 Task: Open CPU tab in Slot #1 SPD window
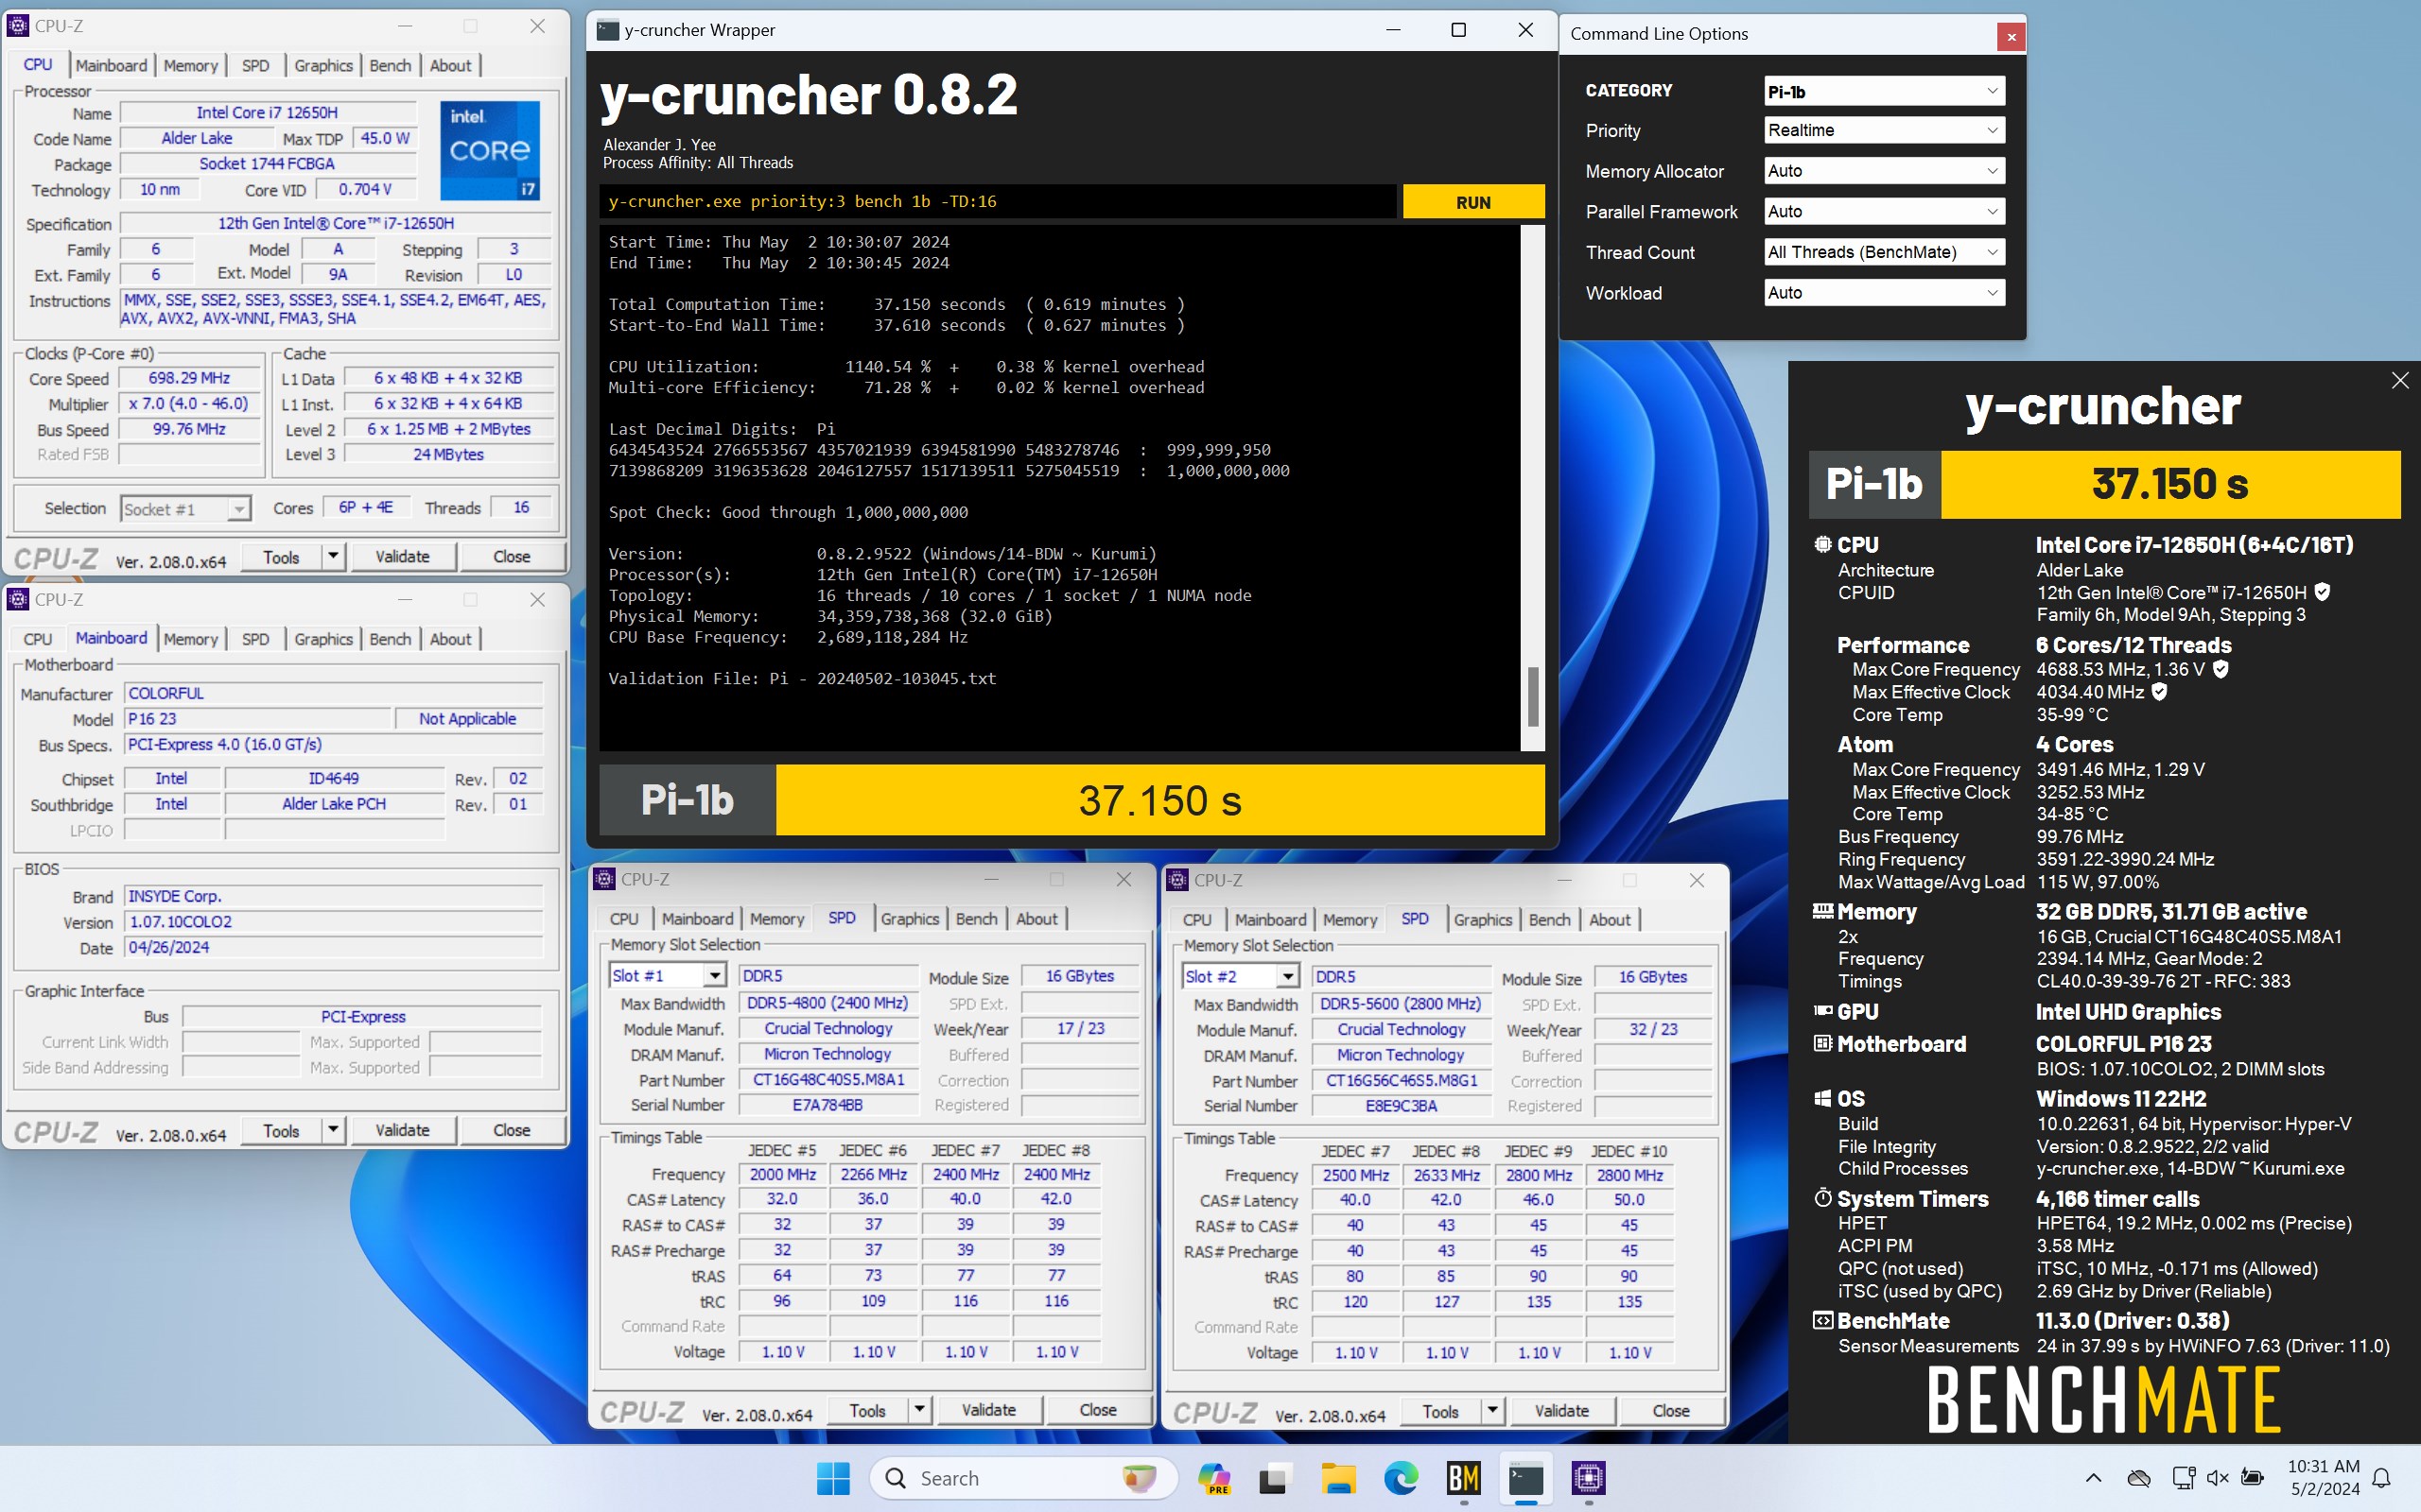click(624, 919)
